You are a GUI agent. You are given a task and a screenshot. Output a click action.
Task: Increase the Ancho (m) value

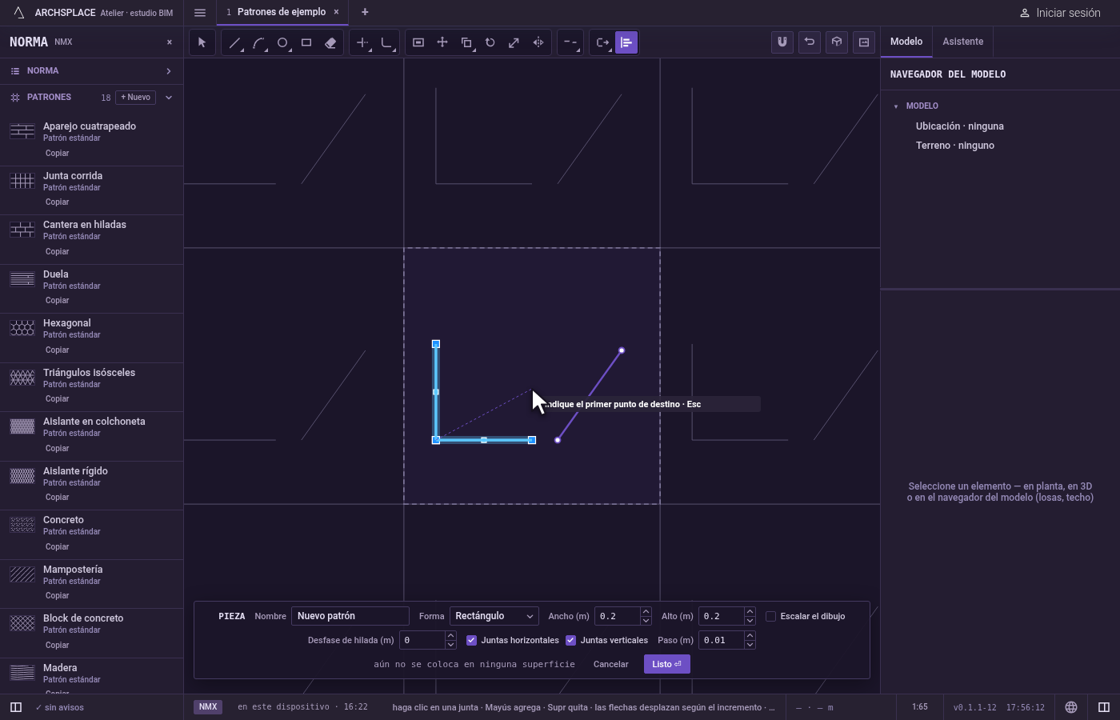click(646, 612)
